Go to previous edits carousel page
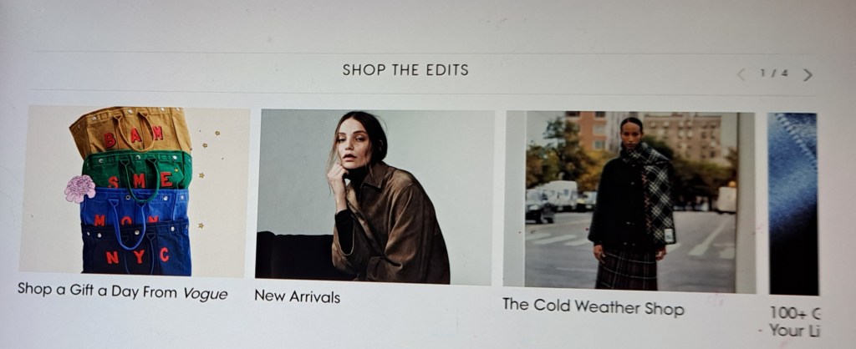The image size is (856, 349). coord(741,74)
